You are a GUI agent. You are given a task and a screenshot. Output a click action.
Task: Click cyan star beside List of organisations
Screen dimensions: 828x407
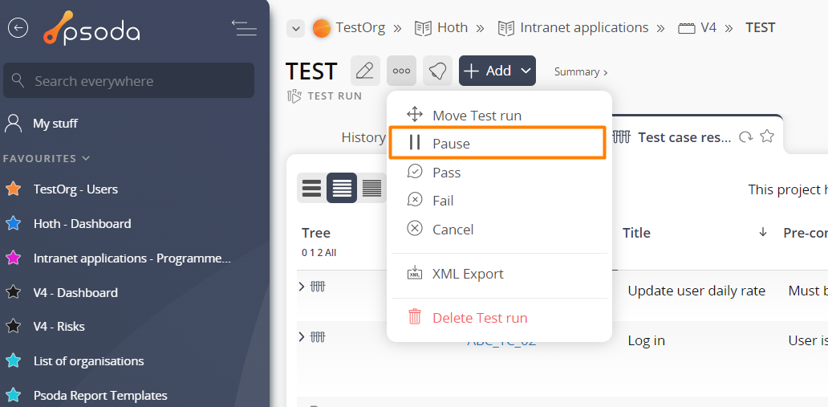click(13, 360)
